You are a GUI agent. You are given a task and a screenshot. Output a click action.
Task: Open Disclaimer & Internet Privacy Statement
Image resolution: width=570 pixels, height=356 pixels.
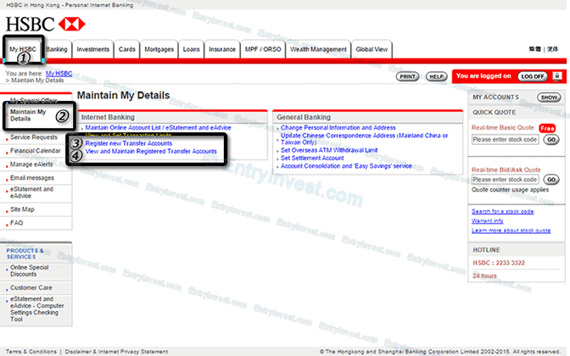116,352
